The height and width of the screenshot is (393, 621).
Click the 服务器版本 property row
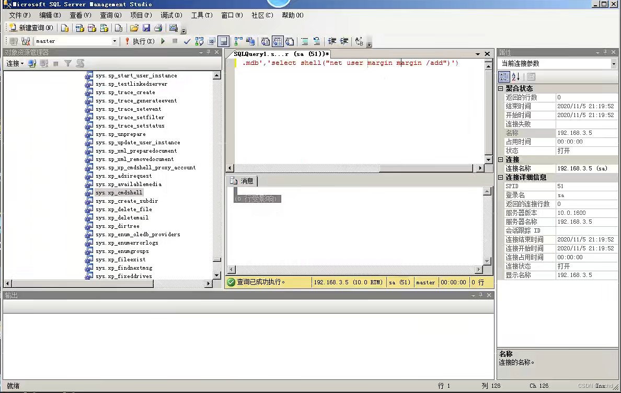tap(560, 213)
